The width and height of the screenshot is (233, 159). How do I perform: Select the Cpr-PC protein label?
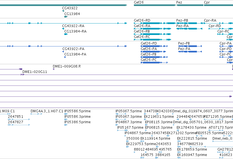pyautogui.click(x=225, y=54)
